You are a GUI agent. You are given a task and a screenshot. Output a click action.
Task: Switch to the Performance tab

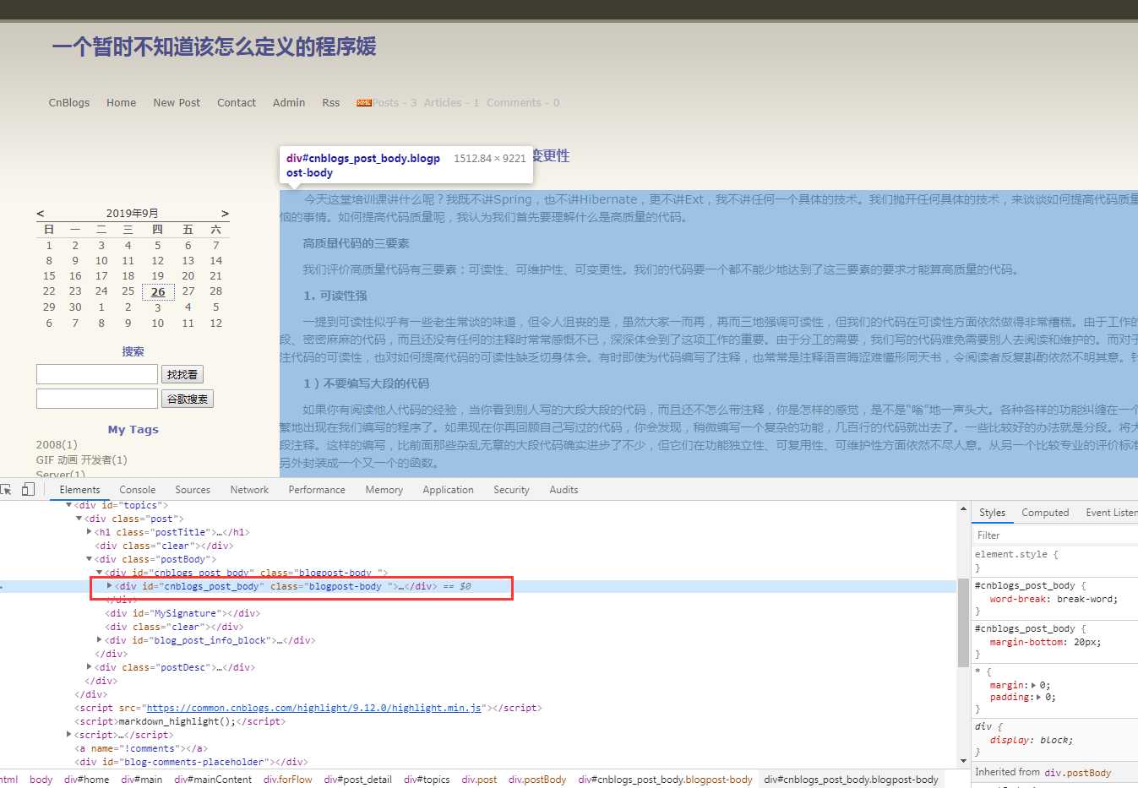pos(317,490)
